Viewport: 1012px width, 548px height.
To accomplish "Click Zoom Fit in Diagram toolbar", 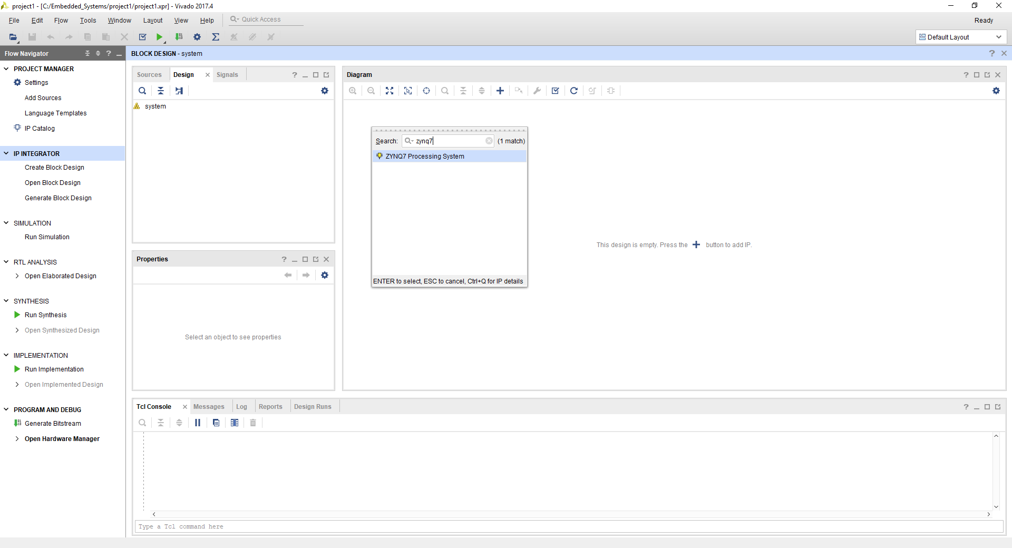I will pyautogui.click(x=390, y=91).
